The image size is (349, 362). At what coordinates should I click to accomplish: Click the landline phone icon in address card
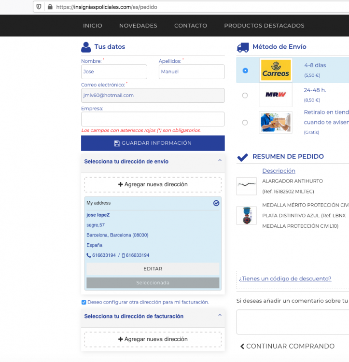(89, 255)
